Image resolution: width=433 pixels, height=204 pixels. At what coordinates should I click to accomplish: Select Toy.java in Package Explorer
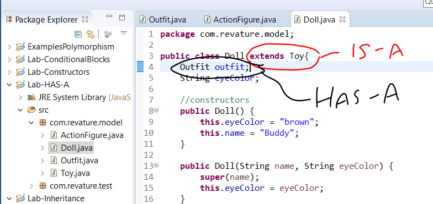(75, 173)
